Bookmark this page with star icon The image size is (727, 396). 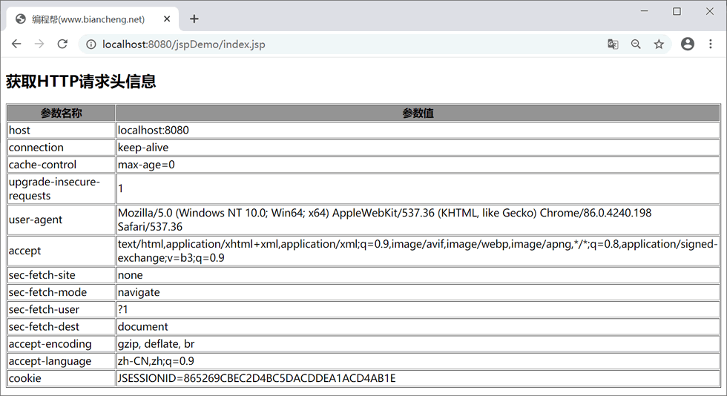click(x=659, y=44)
